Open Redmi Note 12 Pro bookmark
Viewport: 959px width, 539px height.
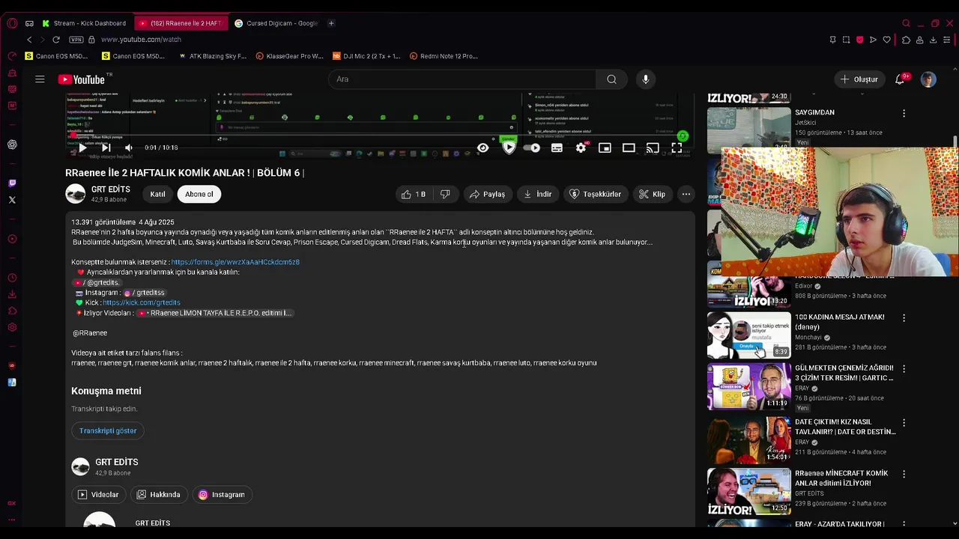[x=444, y=56]
